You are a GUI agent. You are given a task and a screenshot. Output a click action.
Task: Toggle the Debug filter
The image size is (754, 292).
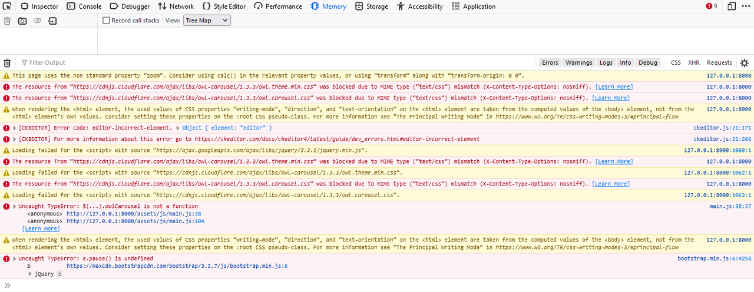click(x=648, y=62)
